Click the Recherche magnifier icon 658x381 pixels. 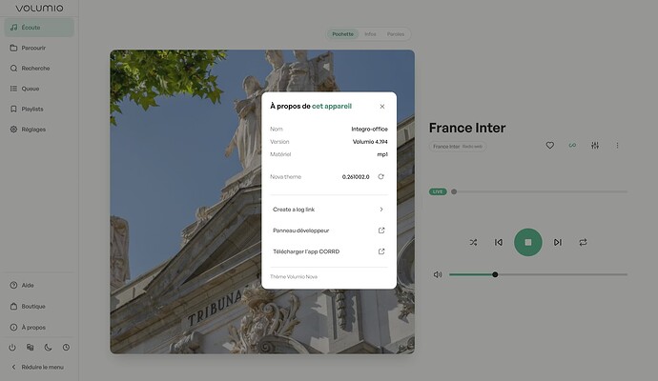(14, 68)
